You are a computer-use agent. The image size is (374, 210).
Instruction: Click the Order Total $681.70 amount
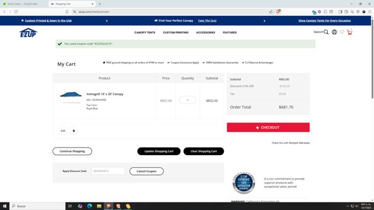(x=286, y=107)
